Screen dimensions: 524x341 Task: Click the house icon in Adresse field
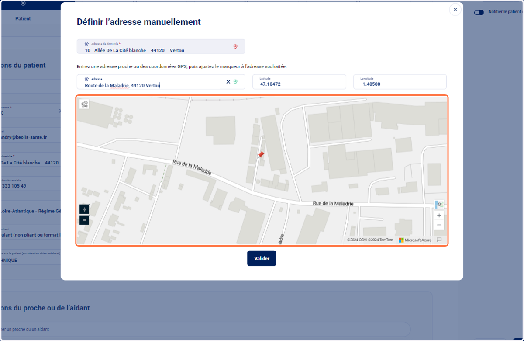pyautogui.click(x=86, y=79)
